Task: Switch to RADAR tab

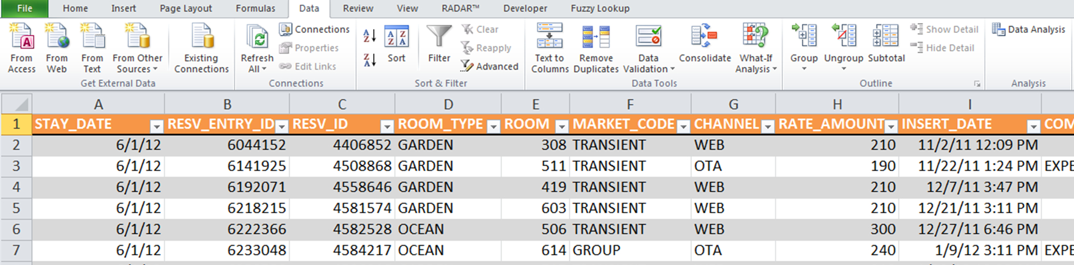Action: 460,8
